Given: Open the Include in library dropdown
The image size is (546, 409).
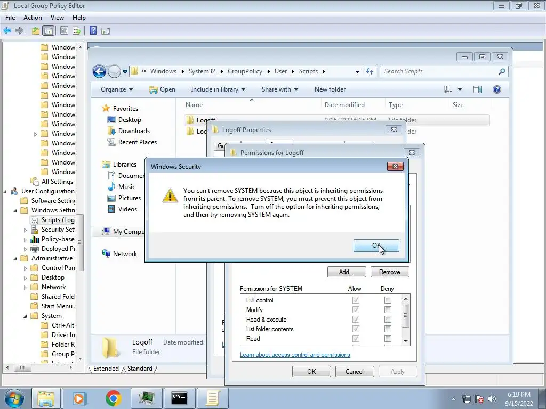Looking at the screenshot, I should point(218,89).
